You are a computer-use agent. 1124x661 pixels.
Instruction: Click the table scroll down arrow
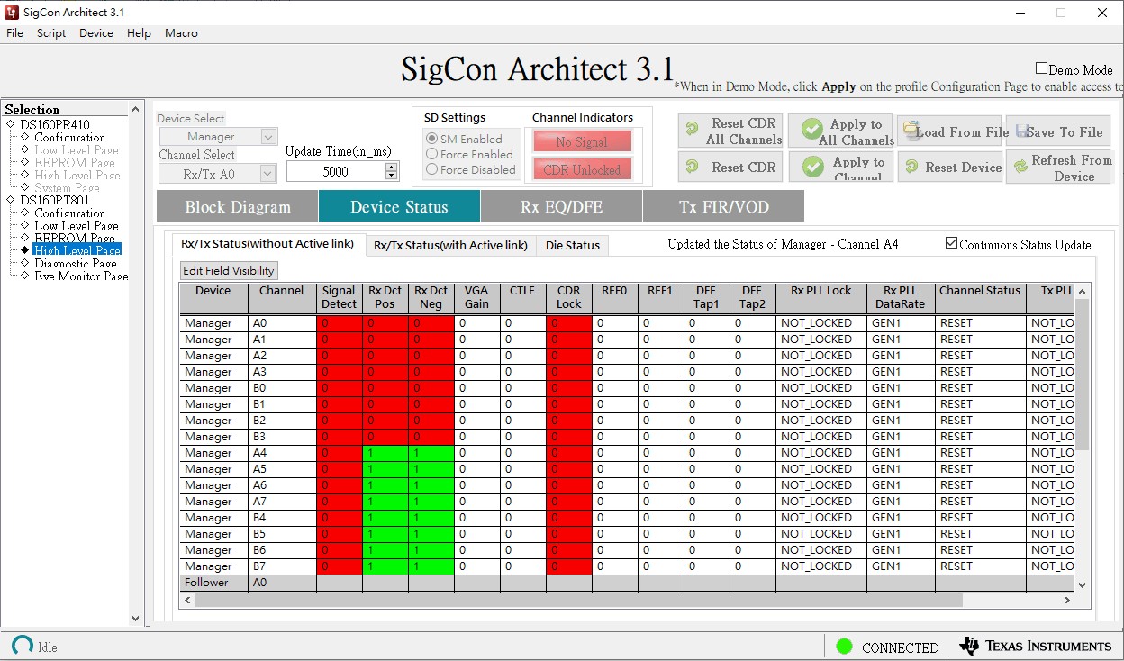tap(1083, 584)
